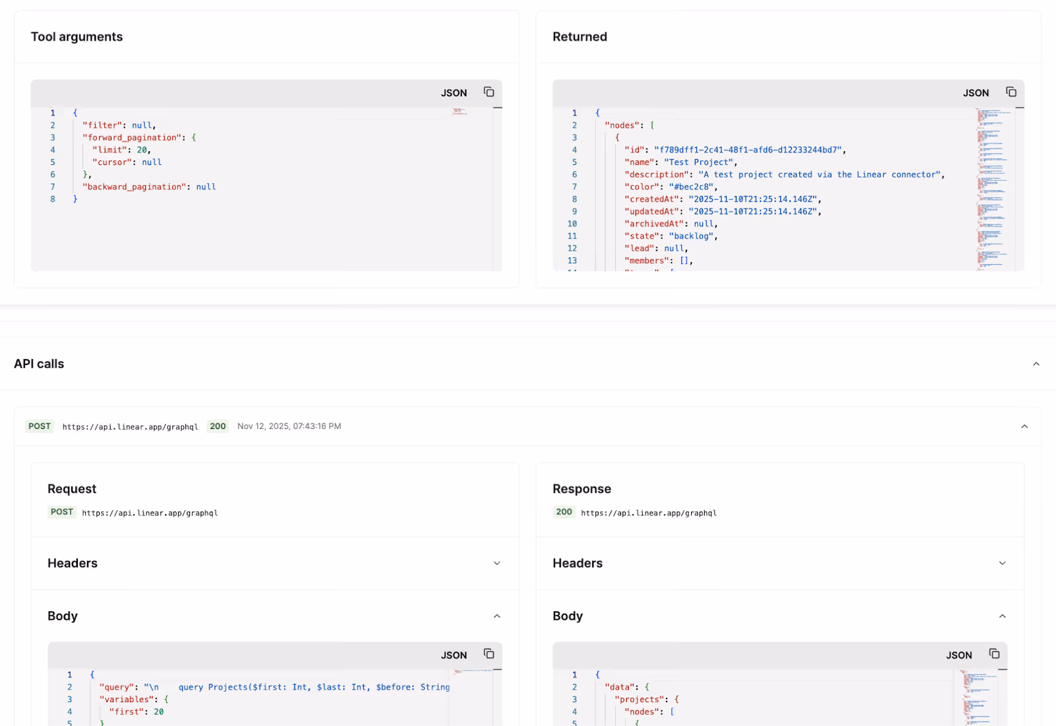Click the POST badge in API call row
This screenshot has height=726, width=1056.
(x=40, y=426)
